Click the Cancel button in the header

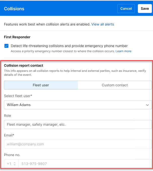coord(126,9)
